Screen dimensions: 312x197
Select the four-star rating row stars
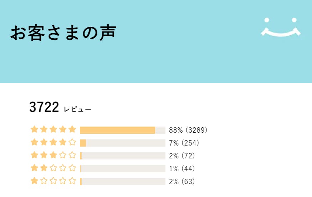coord(53,142)
